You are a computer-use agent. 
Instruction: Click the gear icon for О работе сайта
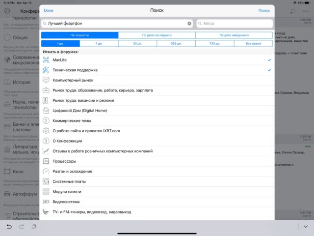[x=46, y=131]
